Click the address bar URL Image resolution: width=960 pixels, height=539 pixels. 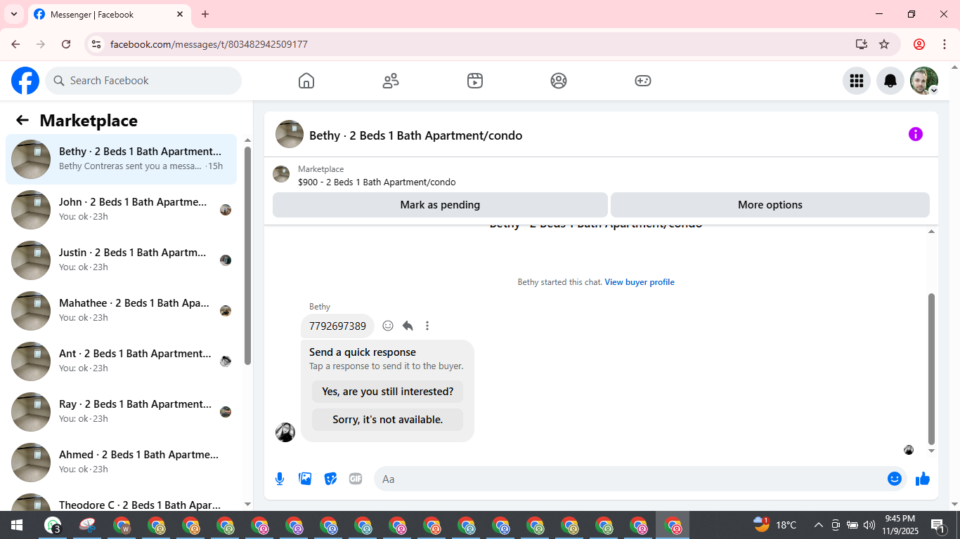pos(209,44)
